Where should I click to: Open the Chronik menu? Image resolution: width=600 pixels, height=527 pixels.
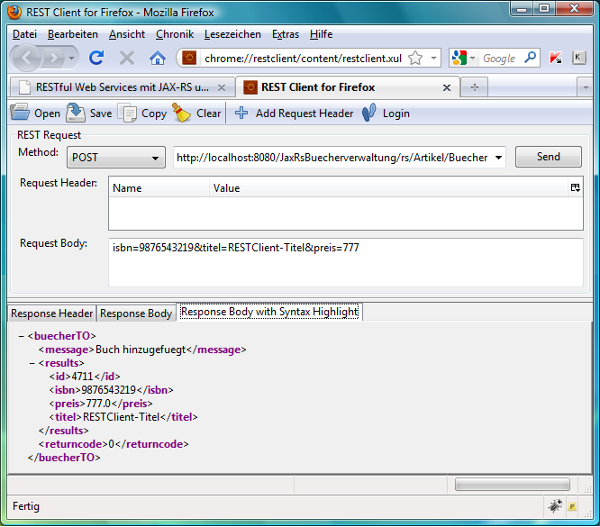tap(175, 34)
